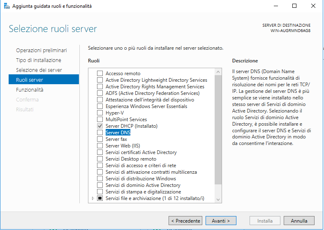Go to Funzionalità step in sidebar
Viewport: 324px width, 230px height.
[x=30, y=90]
